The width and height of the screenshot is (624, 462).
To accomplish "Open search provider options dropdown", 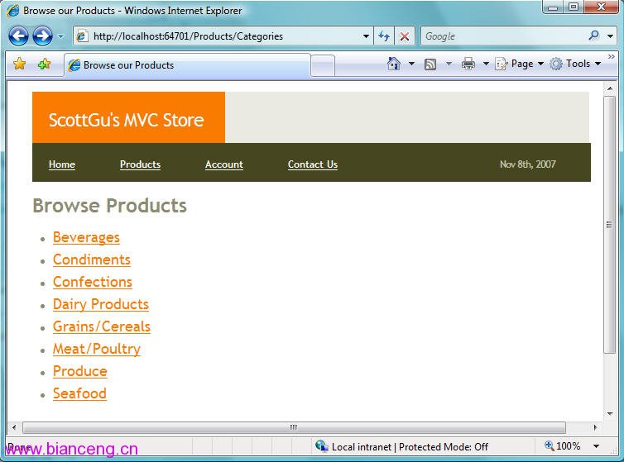I will tap(611, 36).
